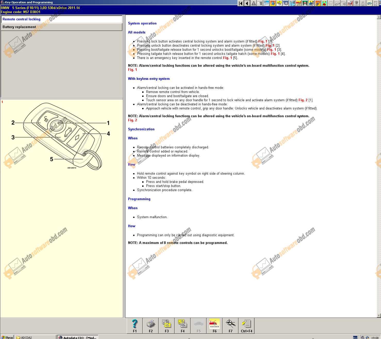Screen dimensions: 381x339
Task: Click RU language indicator in tray
Action: 355,337
